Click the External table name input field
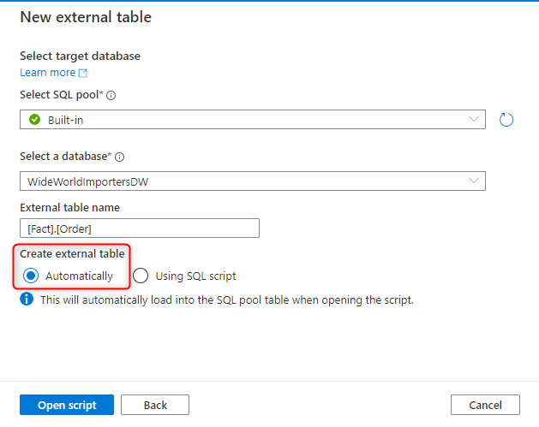The image size is (539, 427). pos(140,228)
